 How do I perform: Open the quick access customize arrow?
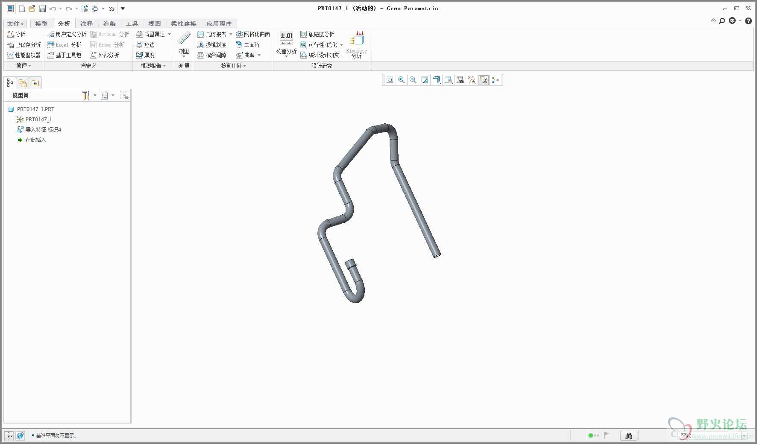point(123,9)
